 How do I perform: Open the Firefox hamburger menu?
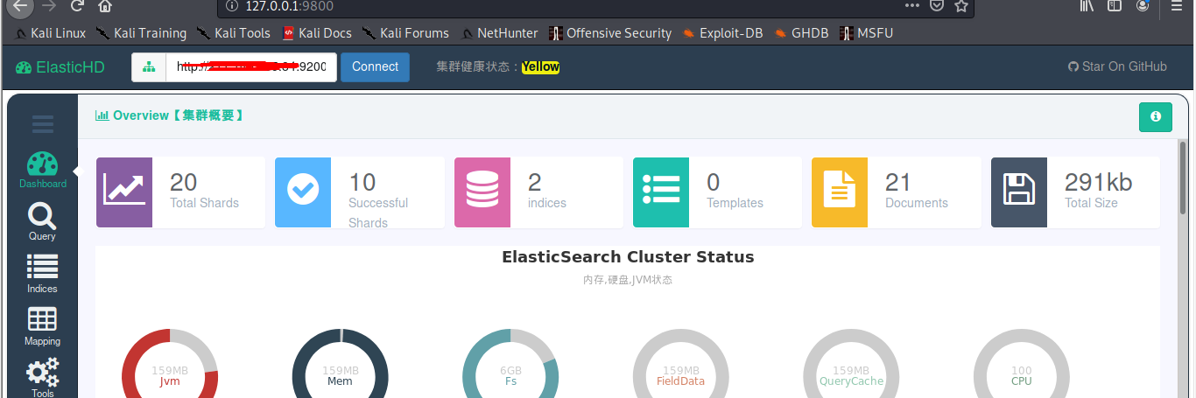1178,5
